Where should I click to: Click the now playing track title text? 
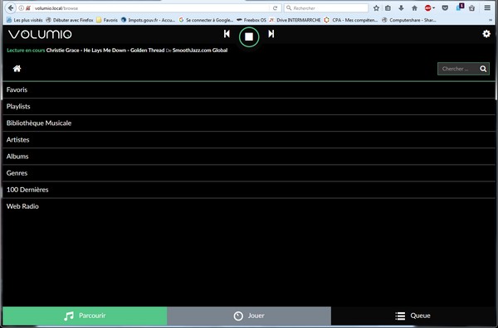coord(105,50)
